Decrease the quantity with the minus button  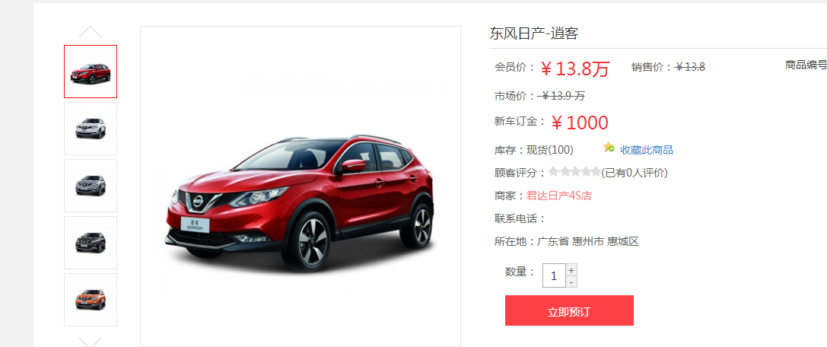(x=571, y=282)
